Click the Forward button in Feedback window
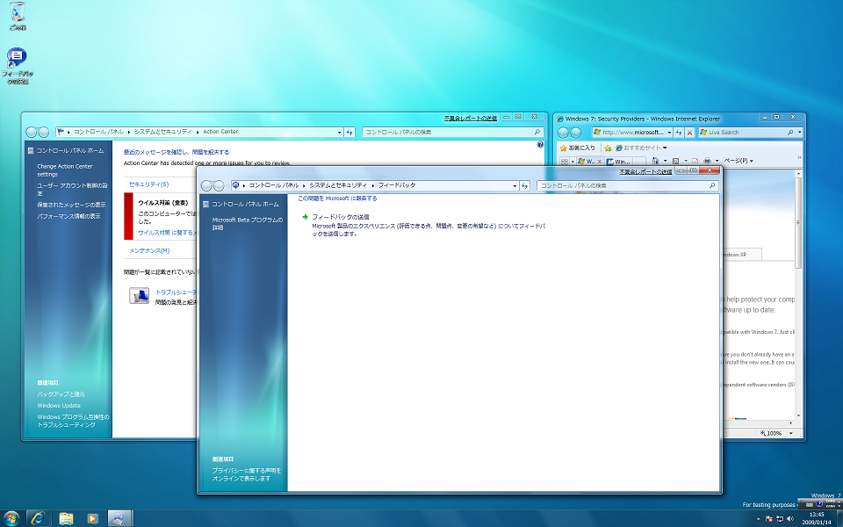The height and width of the screenshot is (527, 843). point(219,185)
